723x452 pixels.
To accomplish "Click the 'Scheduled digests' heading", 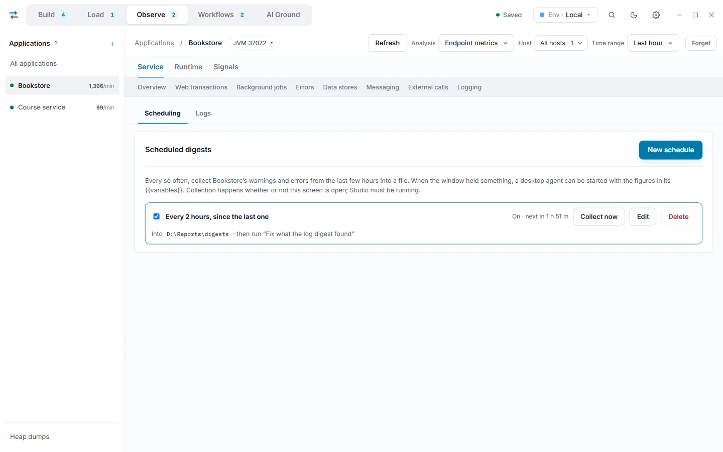I will tap(178, 150).
